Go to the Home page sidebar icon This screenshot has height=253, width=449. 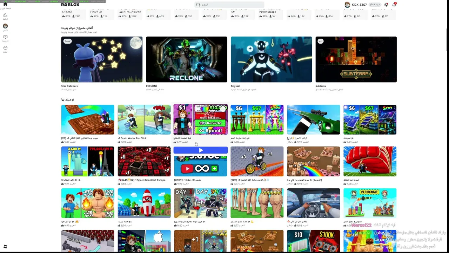click(x=5, y=5)
